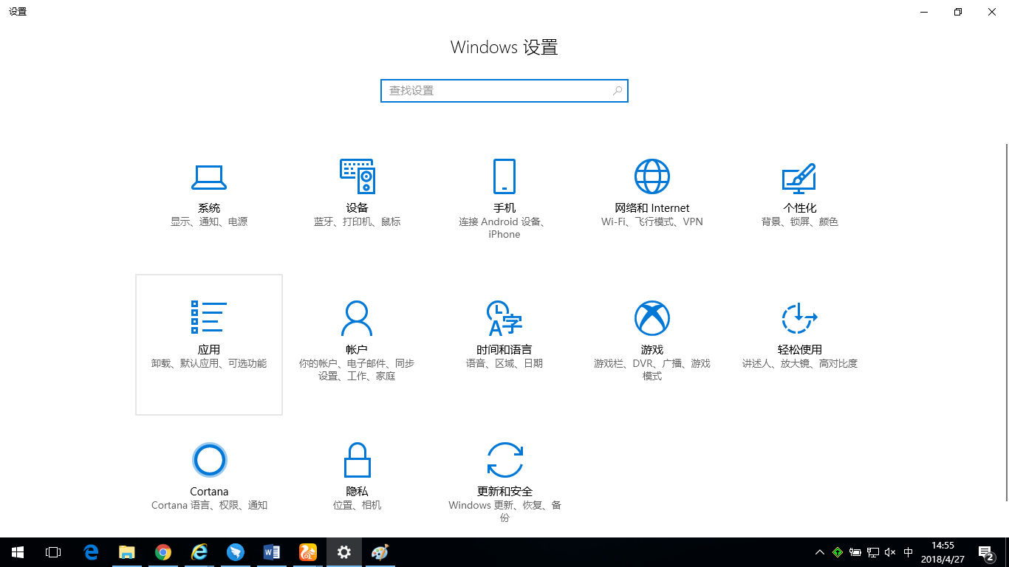The image size is (1009, 567).
Task: Open the 更新和安全 settings tile
Action: (504, 477)
